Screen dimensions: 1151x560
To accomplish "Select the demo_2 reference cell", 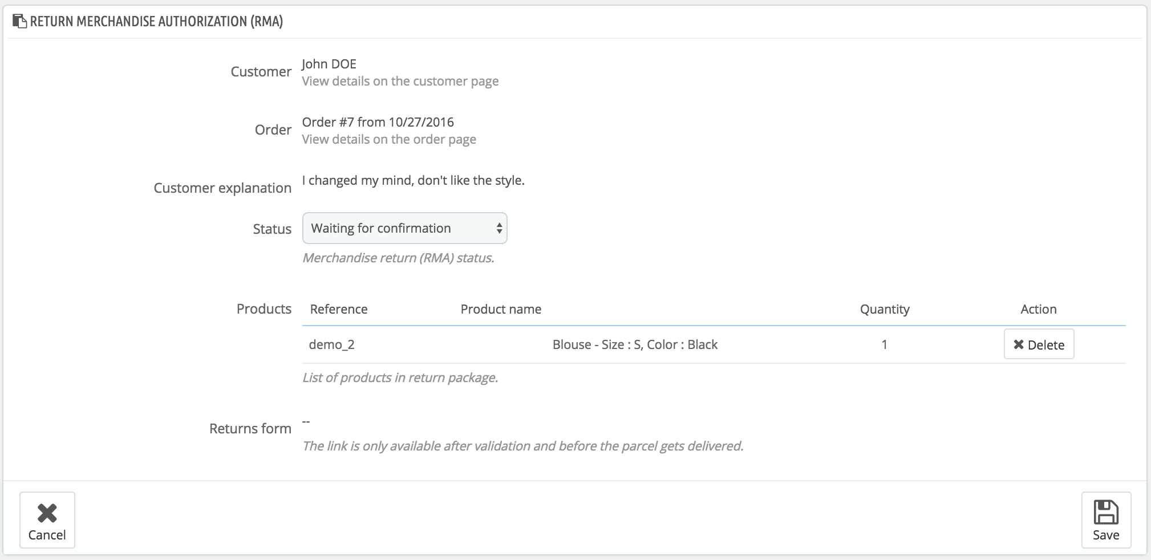I will point(331,344).
